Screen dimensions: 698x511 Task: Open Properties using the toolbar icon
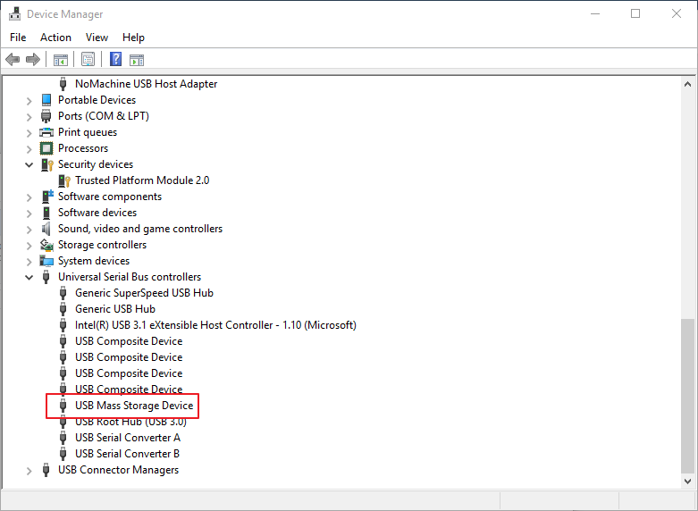pos(88,60)
